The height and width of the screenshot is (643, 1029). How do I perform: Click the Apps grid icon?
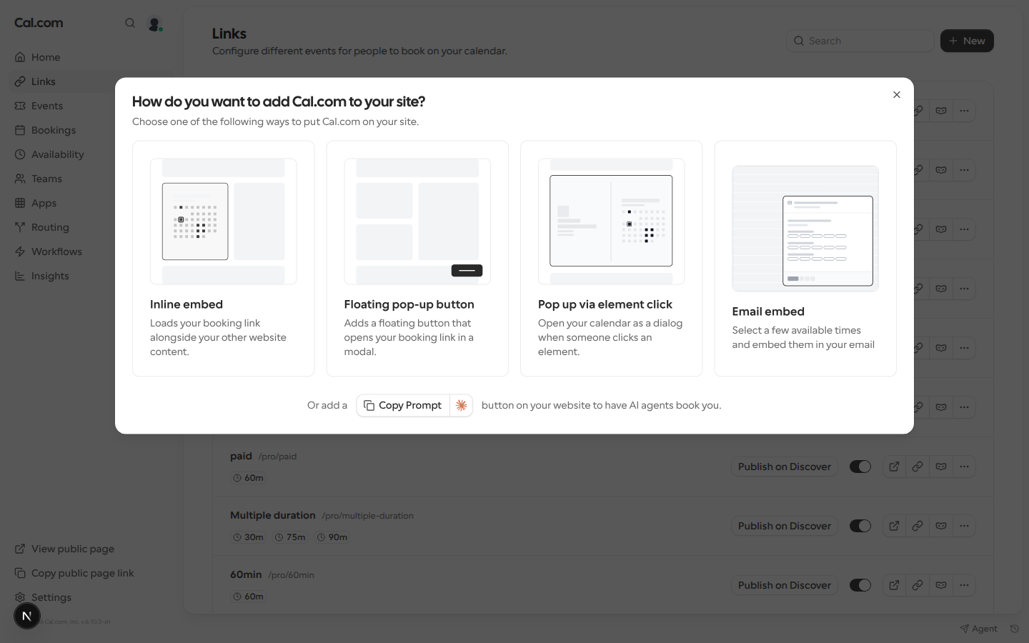coord(20,203)
